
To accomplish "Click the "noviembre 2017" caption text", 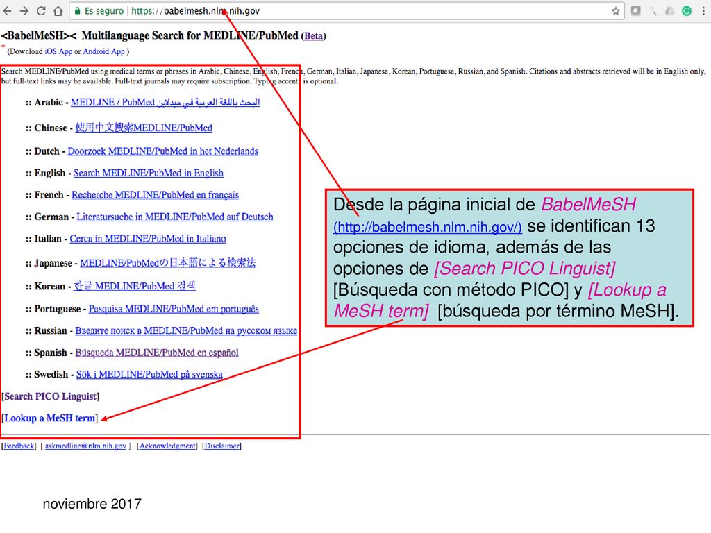I will point(92,504).
